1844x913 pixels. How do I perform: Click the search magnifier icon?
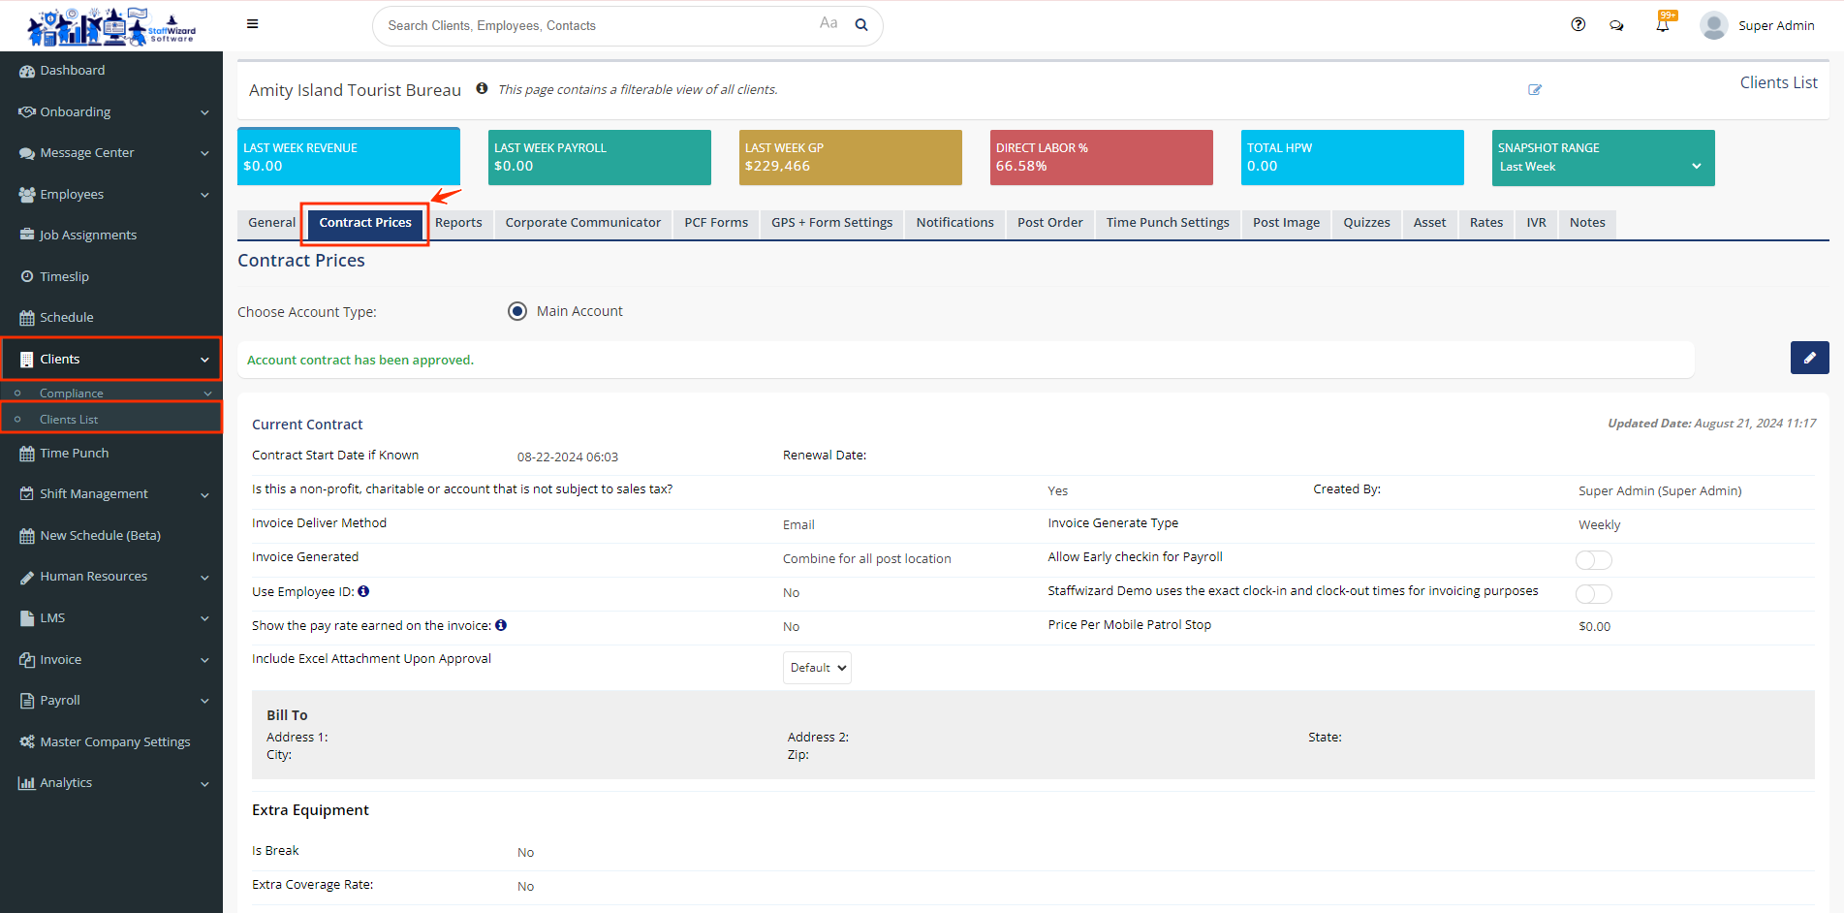[x=860, y=25]
